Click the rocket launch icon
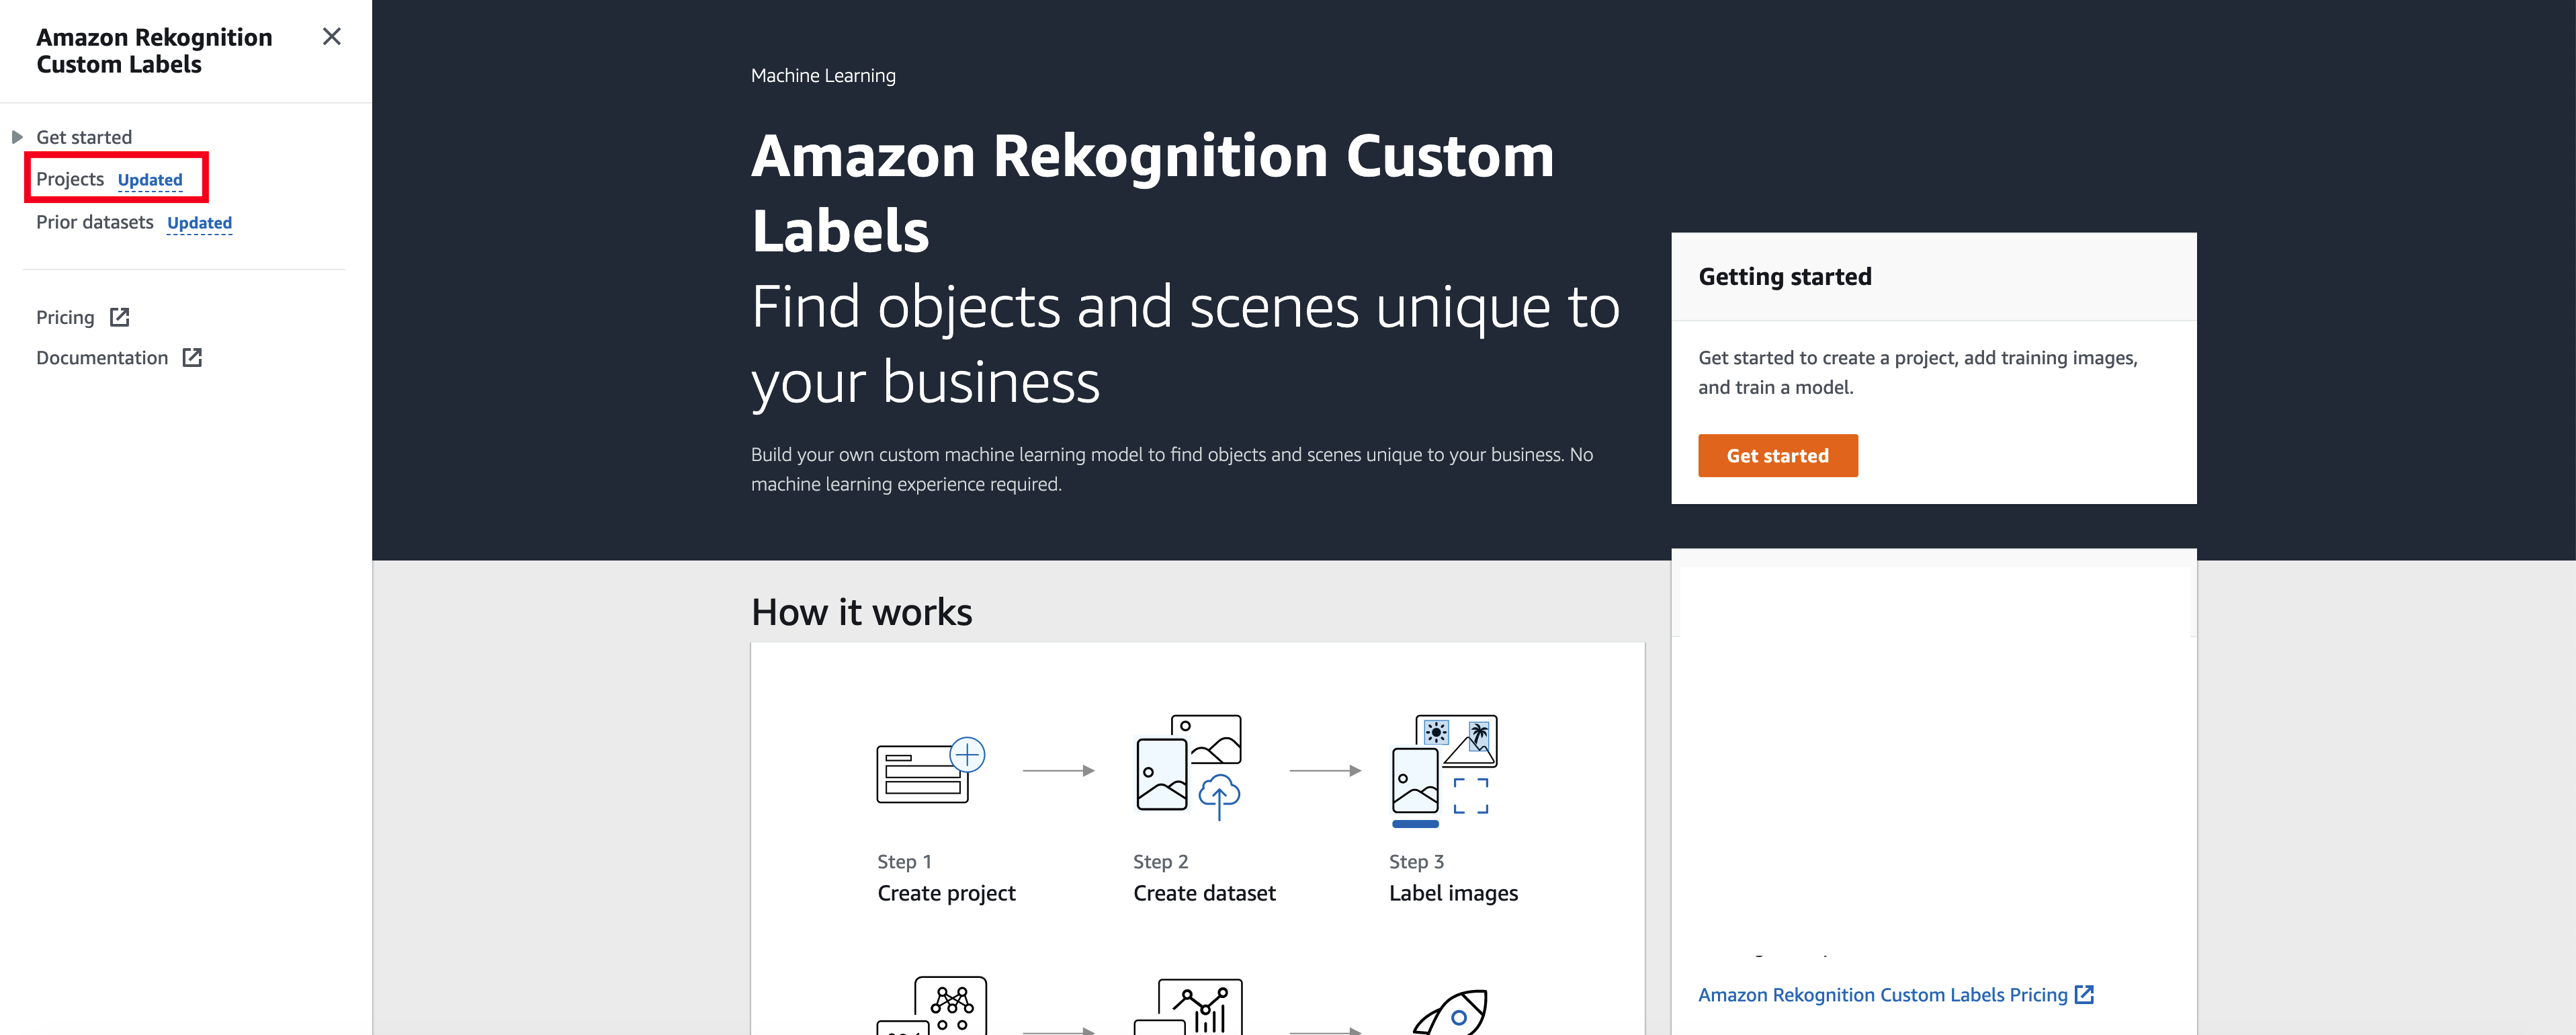This screenshot has height=1035, width=2576. pyautogui.click(x=1450, y=1011)
